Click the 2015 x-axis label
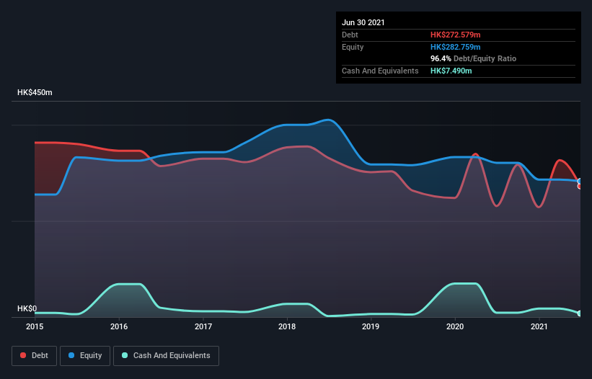 35,326
